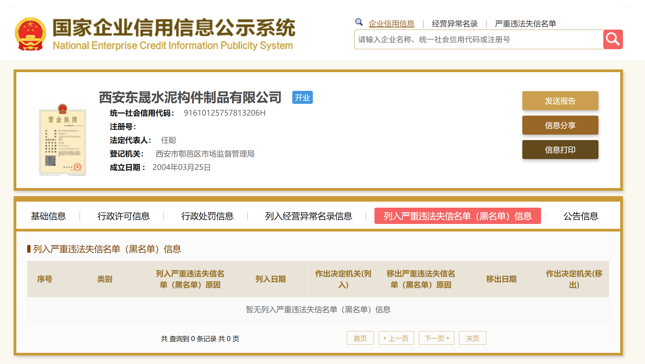Switch to the 行政许可信息 tab
This screenshot has height=364, width=645.
pyautogui.click(x=123, y=216)
